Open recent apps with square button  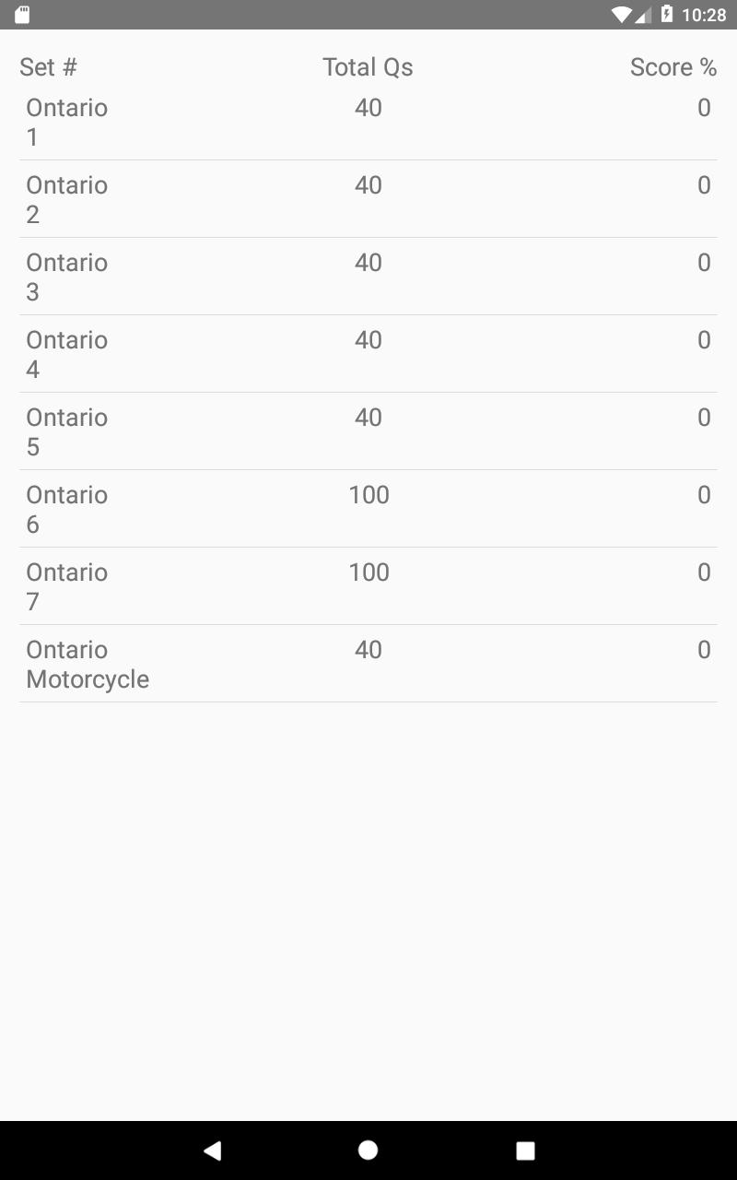pyautogui.click(x=525, y=1150)
